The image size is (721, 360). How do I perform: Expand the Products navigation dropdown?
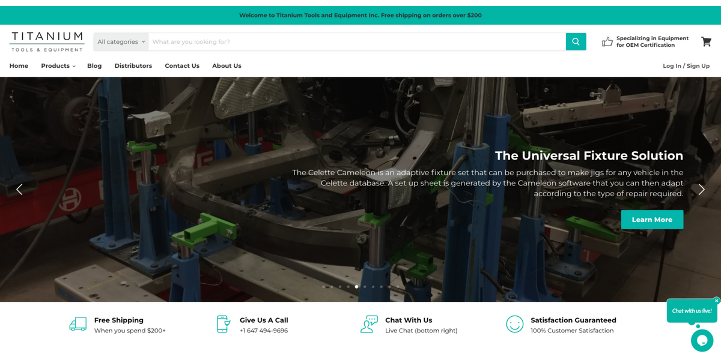pos(58,65)
